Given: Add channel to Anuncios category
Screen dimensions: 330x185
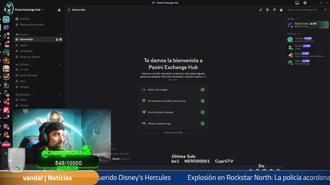Looking at the screenshot, I should click(x=61, y=34).
